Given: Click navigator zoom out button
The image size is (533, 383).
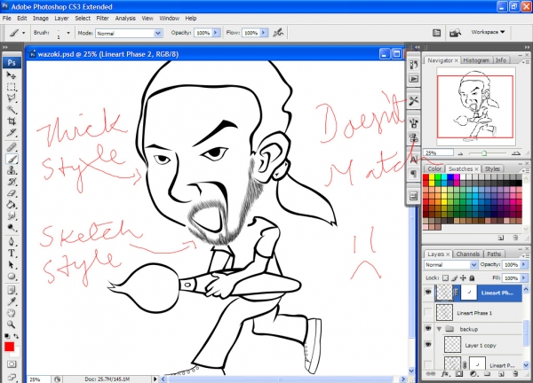Looking at the screenshot, I should point(460,153).
